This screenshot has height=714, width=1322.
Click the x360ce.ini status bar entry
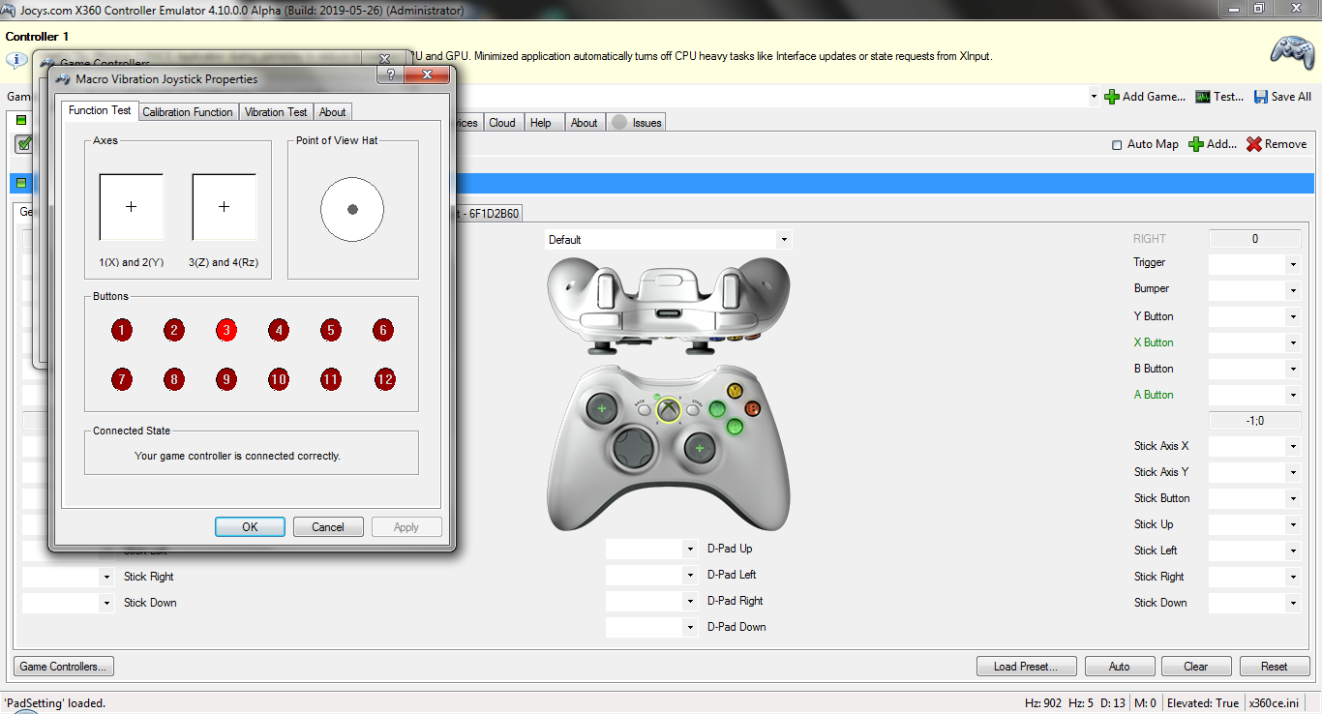pos(1276,703)
